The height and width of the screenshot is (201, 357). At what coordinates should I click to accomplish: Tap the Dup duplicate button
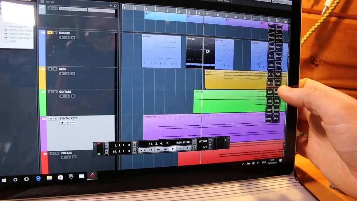(x=269, y=101)
